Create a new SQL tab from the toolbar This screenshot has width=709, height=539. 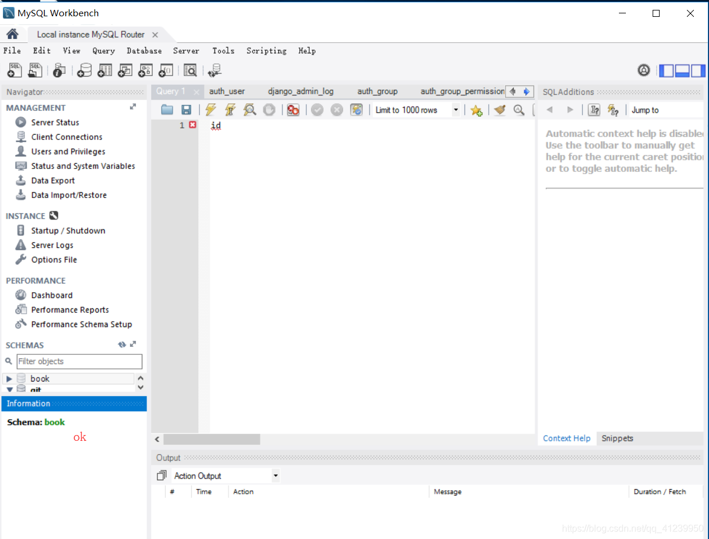[x=15, y=70]
